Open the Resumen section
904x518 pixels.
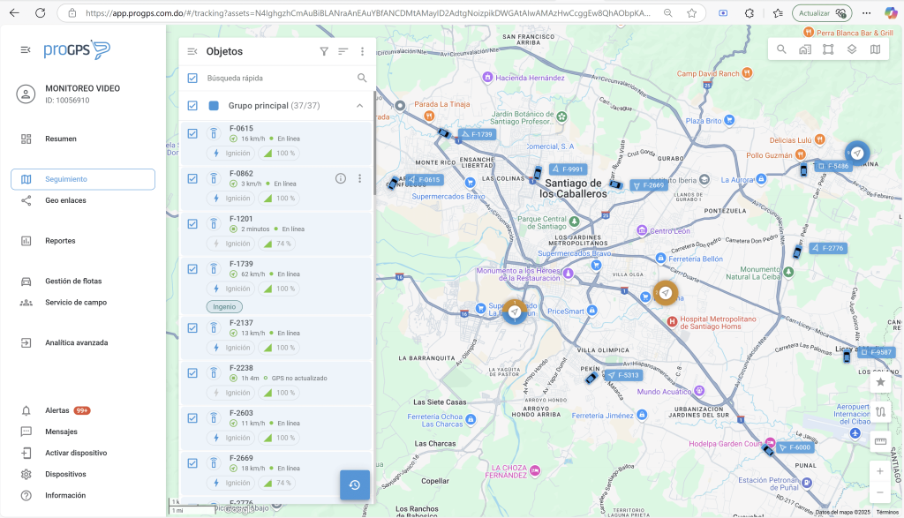[83, 139]
